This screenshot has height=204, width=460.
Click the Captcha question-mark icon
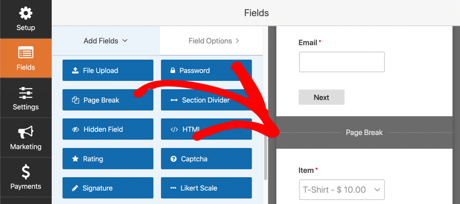[x=174, y=159]
